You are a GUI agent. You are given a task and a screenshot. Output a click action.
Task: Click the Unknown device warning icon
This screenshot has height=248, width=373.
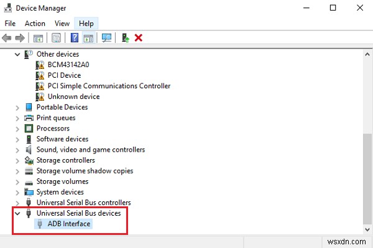click(40, 97)
